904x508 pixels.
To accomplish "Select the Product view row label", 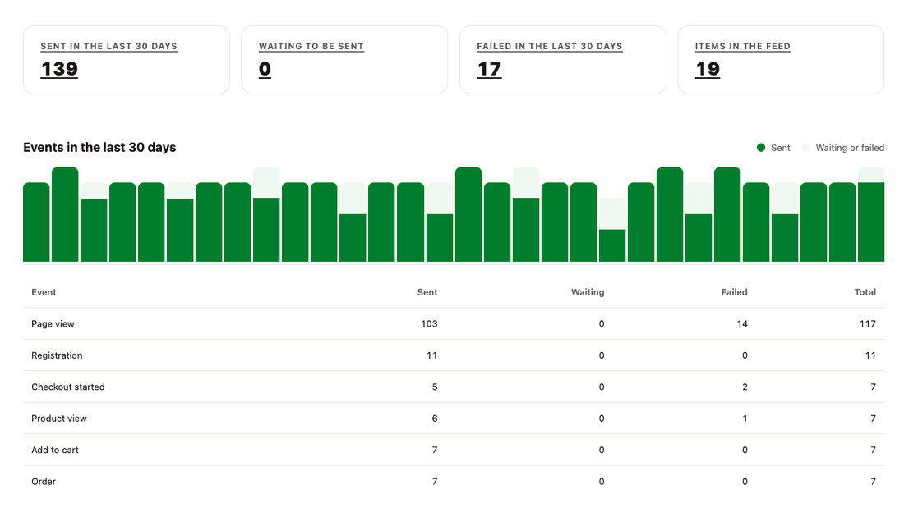I will 59,419.
